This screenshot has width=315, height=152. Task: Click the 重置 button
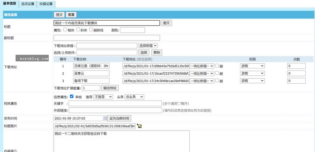point(71,15)
